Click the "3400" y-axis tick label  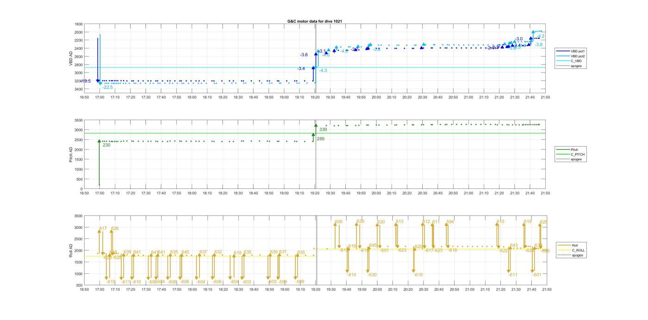(x=78, y=89)
